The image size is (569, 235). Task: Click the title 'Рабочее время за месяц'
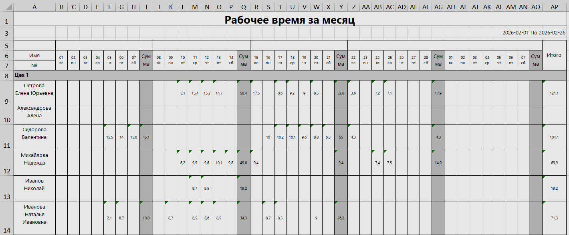[289, 20]
